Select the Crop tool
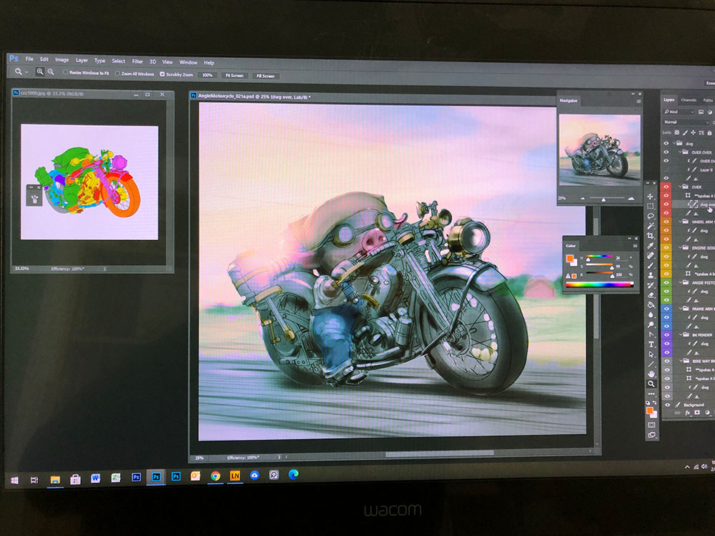715x536 pixels. click(650, 236)
